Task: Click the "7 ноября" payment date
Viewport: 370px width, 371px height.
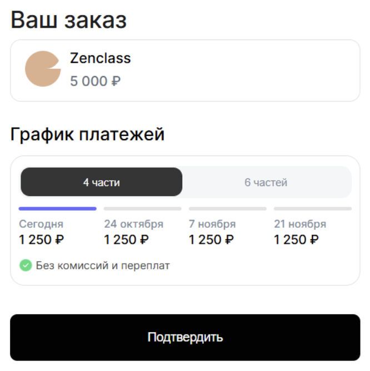Action: coord(212,224)
